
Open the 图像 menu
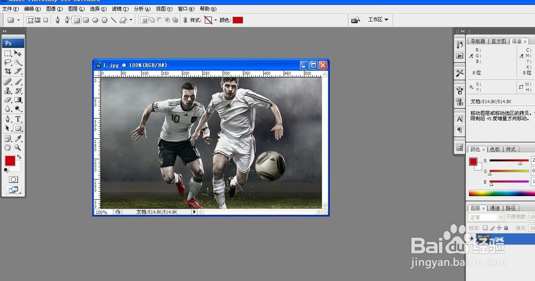click(x=54, y=9)
